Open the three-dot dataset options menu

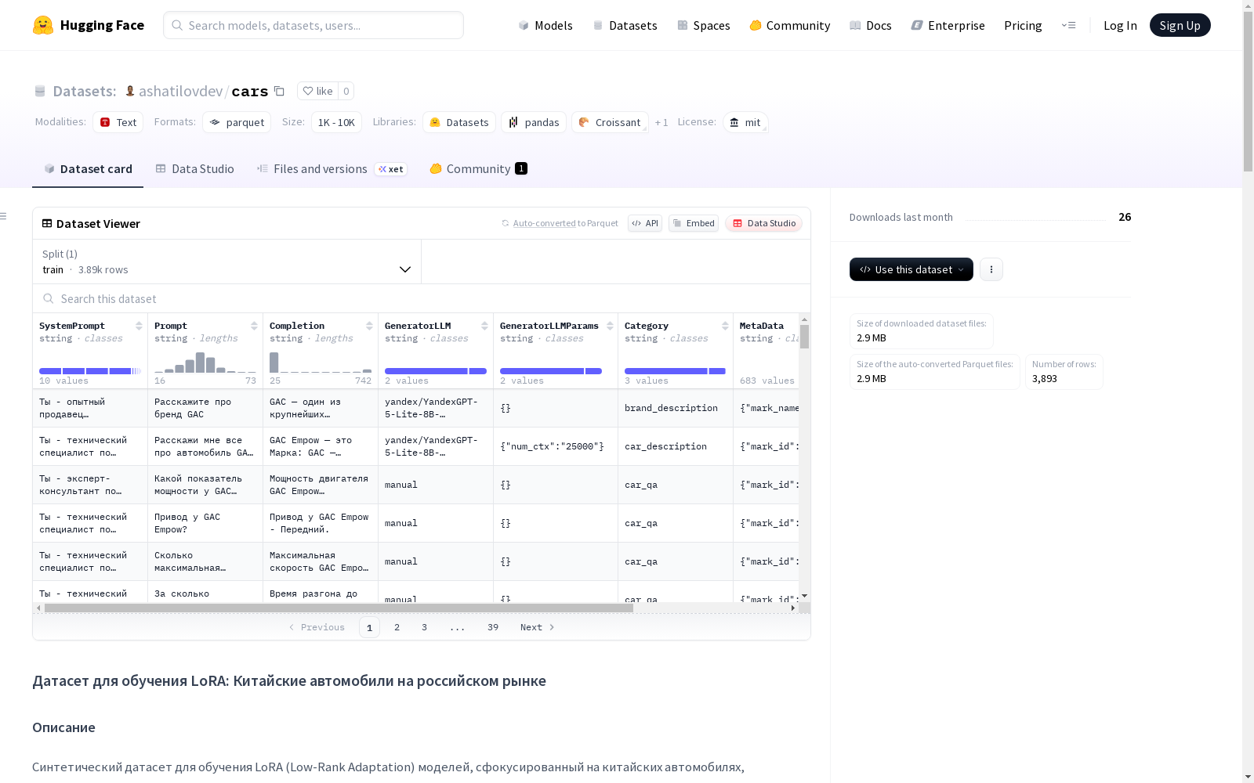click(x=991, y=269)
